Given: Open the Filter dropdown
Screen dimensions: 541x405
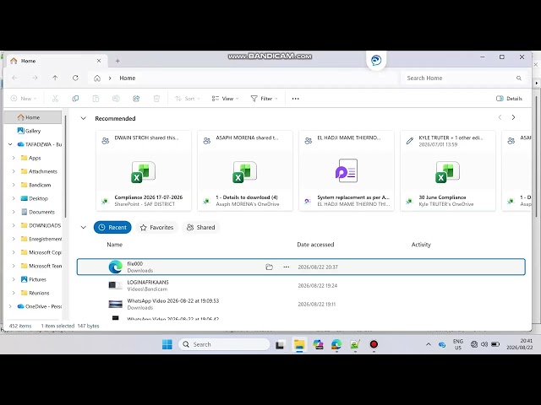Looking at the screenshot, I should [264, 99].
